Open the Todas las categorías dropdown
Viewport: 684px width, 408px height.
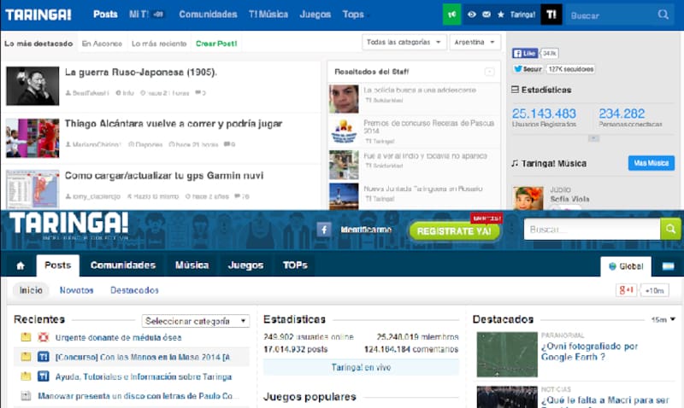point(404,42)
